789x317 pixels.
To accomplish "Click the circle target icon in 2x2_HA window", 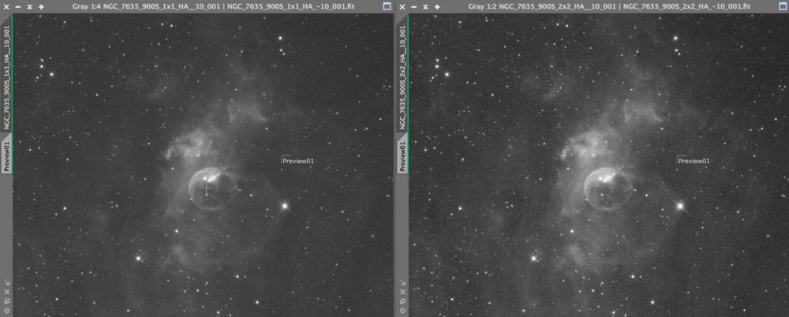I will 402,311.
